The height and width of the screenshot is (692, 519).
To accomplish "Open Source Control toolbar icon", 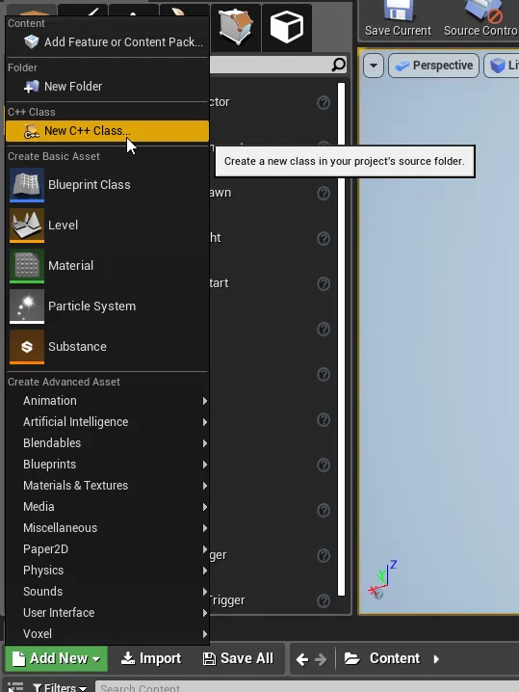I will coord(483,11).
